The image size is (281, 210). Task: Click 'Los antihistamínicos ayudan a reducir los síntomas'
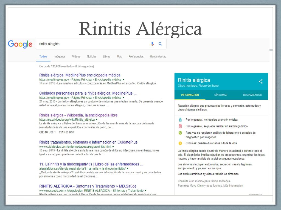tap(209, 174)
